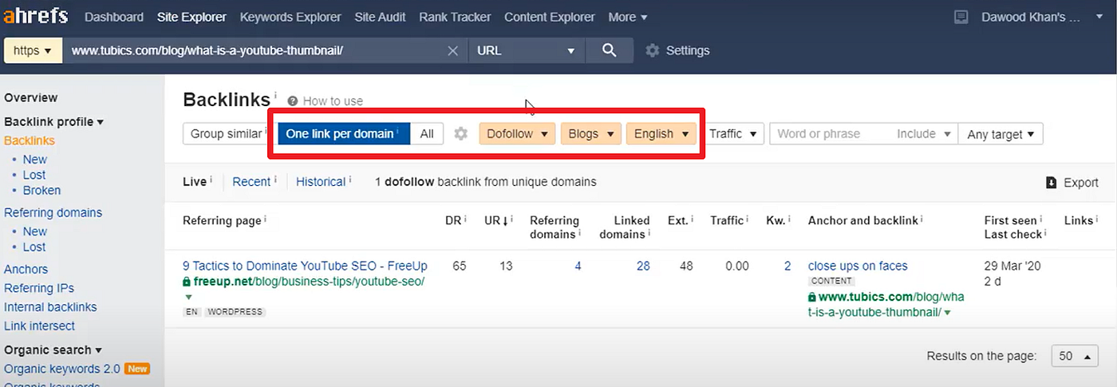
Task: Open the English language filter dropdown
Action: point(661,134)
